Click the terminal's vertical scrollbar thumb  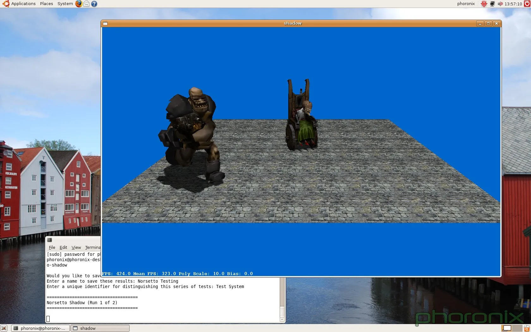[282, 311]
